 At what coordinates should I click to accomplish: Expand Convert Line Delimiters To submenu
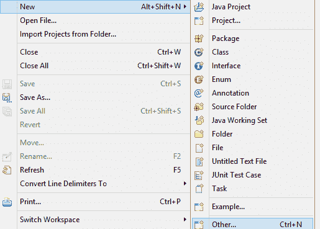[x=185, y=184]
